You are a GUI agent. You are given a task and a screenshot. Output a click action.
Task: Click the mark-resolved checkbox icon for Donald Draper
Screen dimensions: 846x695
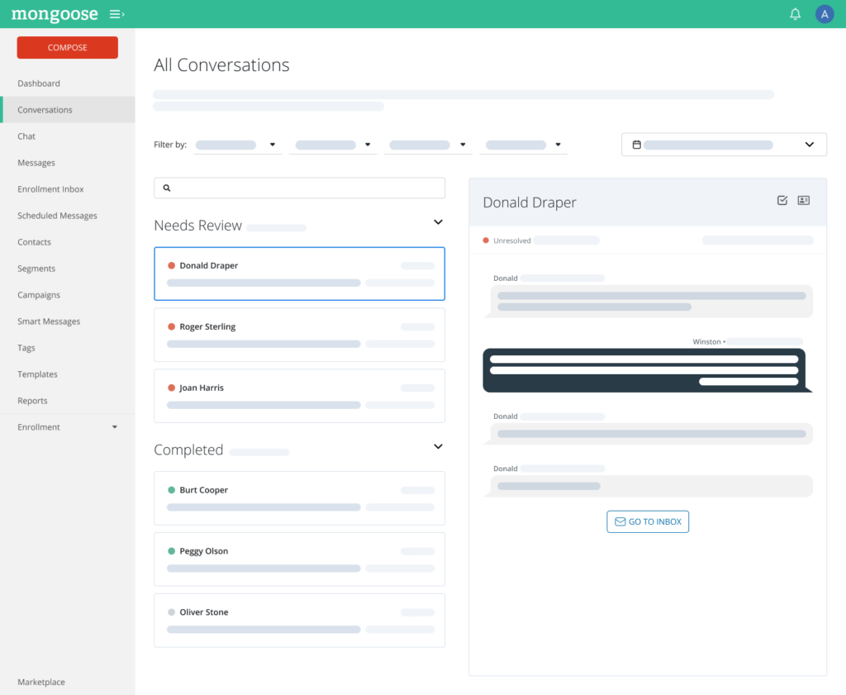coord(782,201)
